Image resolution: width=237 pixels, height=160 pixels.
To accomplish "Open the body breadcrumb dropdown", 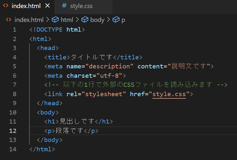I will (x=97, y=20).
